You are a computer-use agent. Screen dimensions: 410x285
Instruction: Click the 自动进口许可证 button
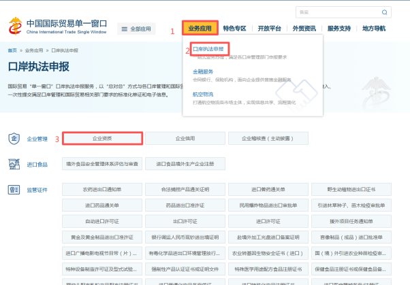click(x=102, y=221)
